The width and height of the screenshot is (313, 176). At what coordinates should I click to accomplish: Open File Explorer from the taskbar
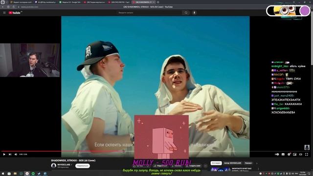(15, 174)
